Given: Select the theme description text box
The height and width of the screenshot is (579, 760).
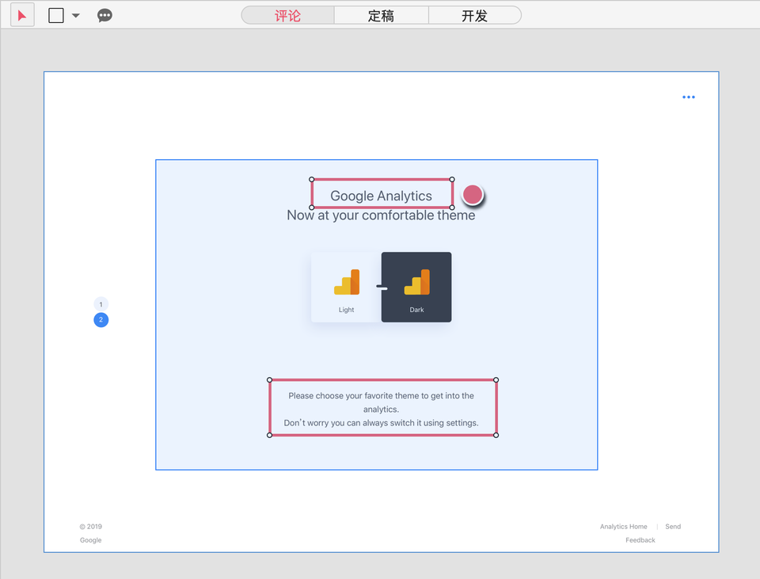Looking at the screenshot, I should [382, 409].
